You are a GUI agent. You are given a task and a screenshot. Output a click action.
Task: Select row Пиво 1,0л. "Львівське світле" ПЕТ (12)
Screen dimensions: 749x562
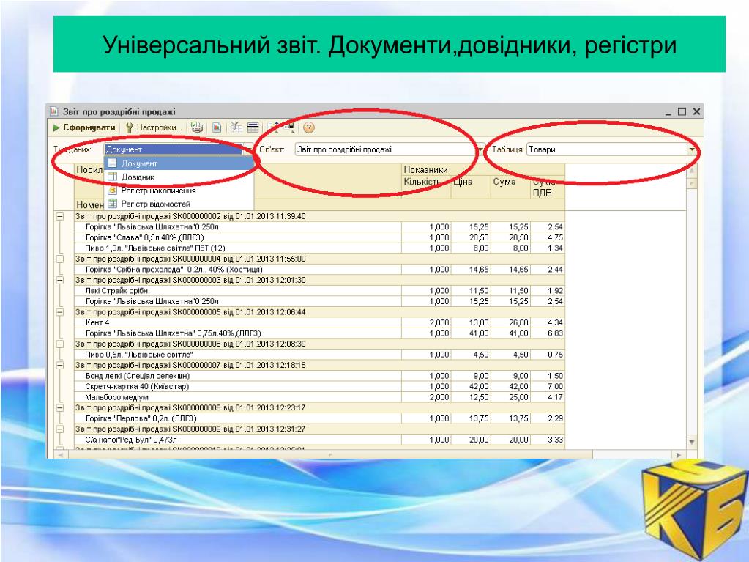tap(319, 248)
